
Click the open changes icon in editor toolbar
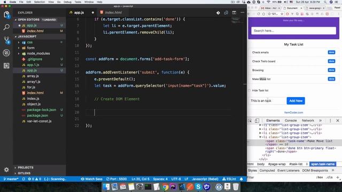coord(218,13)
